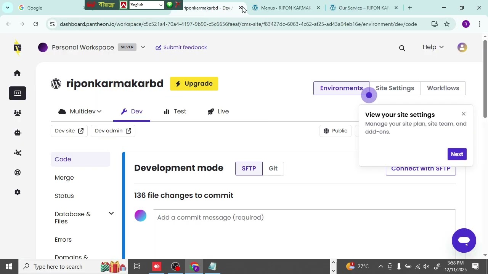Open the Workflows tab
The width and height of the screenshot is (488, 274).
[x=443, y=88]
